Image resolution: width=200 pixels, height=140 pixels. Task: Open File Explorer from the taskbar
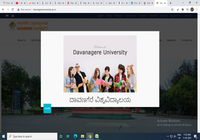point(82,137)
